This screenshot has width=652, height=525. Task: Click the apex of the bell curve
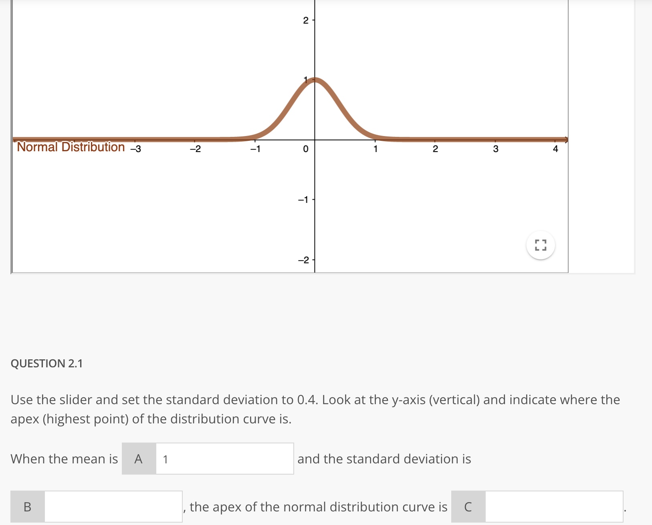tap(315, 79)
